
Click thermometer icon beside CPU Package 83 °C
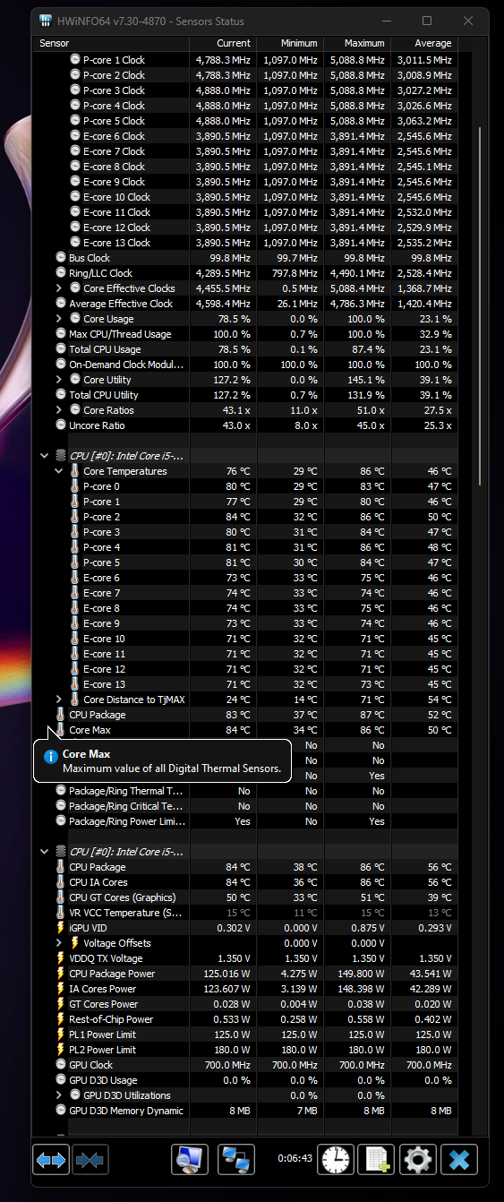tap(61, 715)
